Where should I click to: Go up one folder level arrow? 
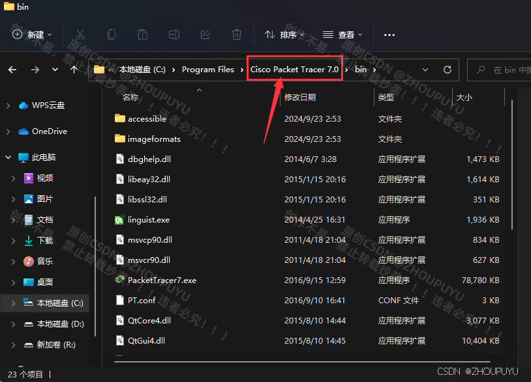coord(74,70)
